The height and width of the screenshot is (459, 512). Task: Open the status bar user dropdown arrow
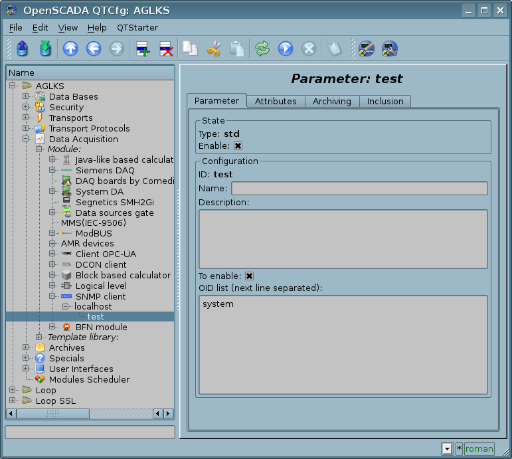point(448,449)
